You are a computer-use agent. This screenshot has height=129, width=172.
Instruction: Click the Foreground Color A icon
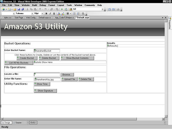pyautogui.click(x=59, y=14)
